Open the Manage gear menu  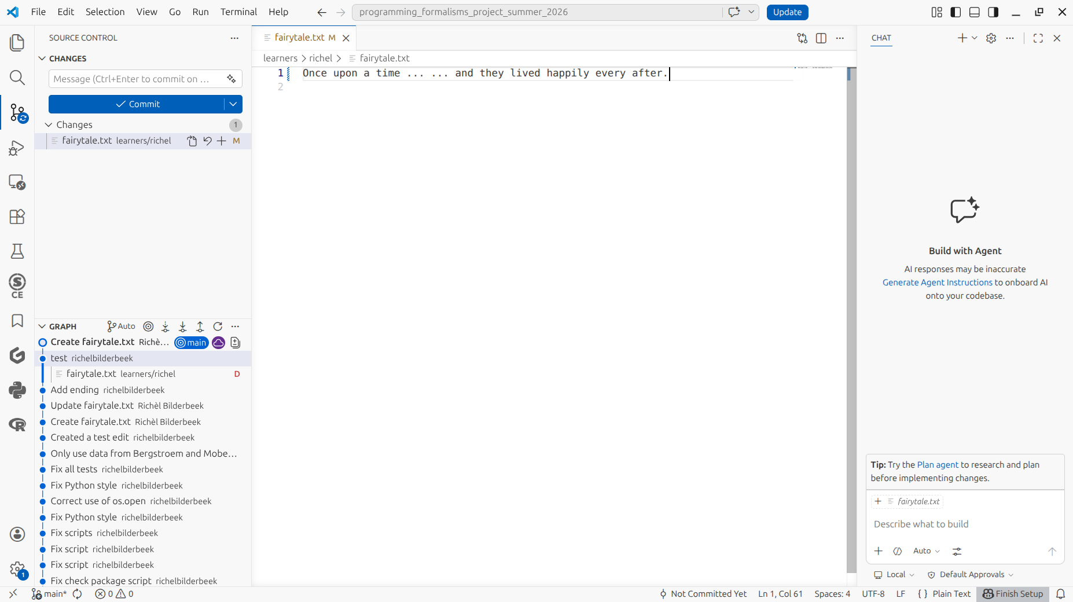point(17,570)
